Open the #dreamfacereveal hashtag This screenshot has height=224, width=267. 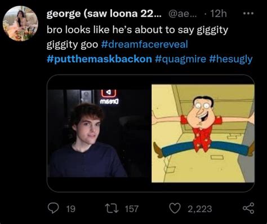(144, 44)
